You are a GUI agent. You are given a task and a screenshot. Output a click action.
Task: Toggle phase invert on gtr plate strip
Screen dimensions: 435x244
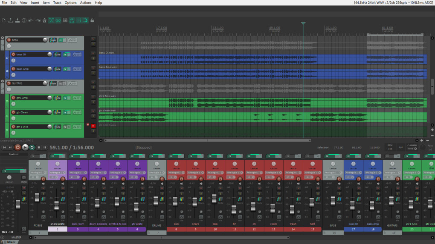click(142, 211)
